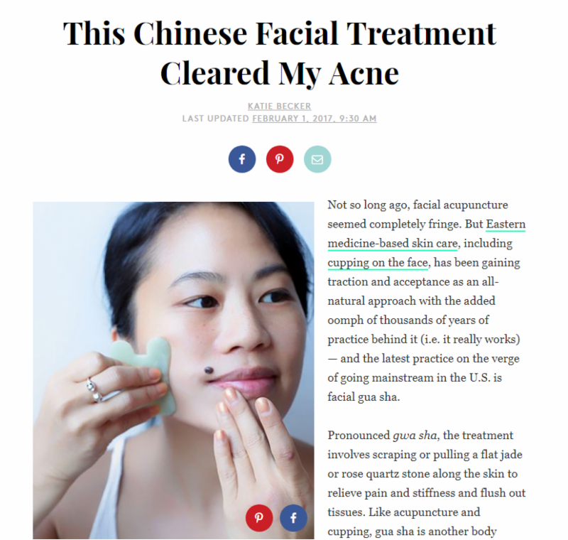This screenshot has width=568, height=540.
Task: Click the 'Pronounced' paragraph beginning
Action: [359, 435]
